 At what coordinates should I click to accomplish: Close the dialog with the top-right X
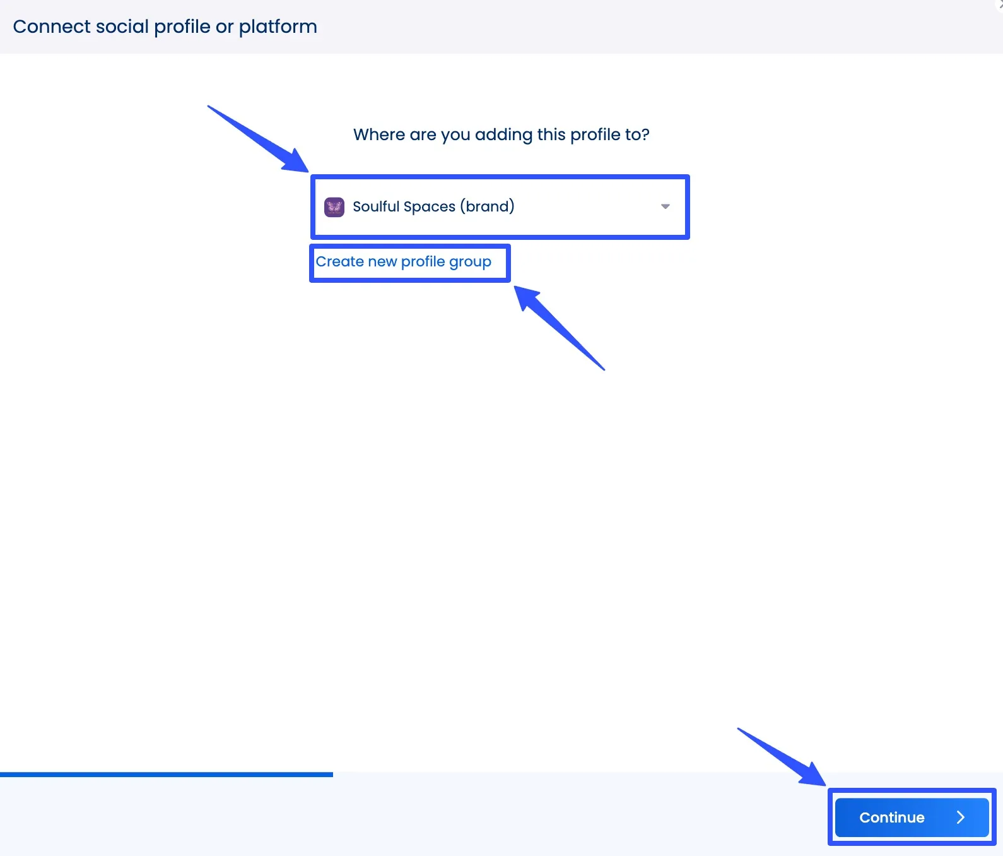click(x=999, y=3)
